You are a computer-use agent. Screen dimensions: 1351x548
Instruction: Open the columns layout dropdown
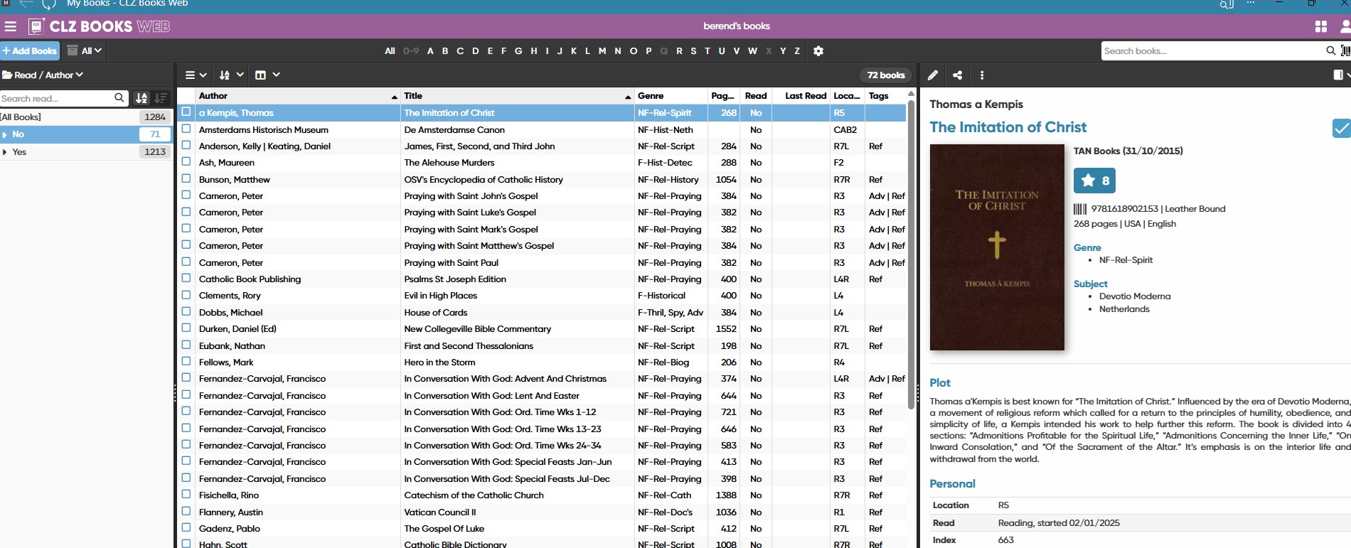point(267,75)
